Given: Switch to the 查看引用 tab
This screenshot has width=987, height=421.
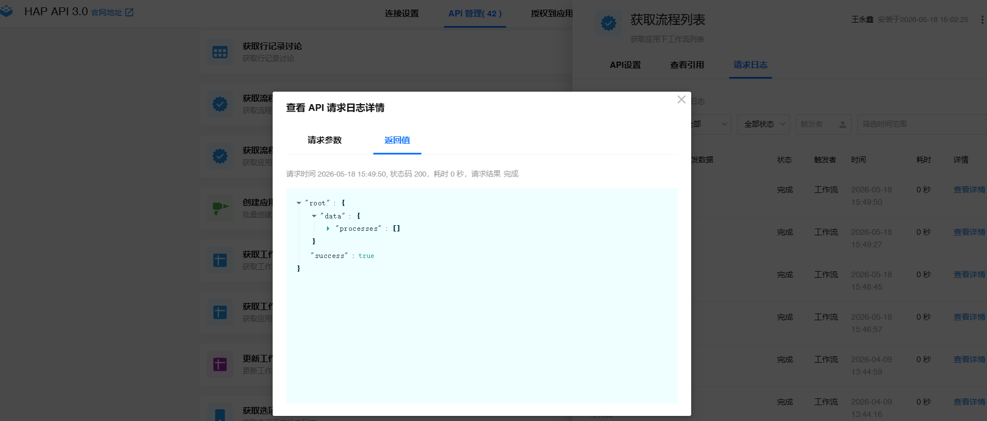Looking at the screenshot, I should coord(687,65).
